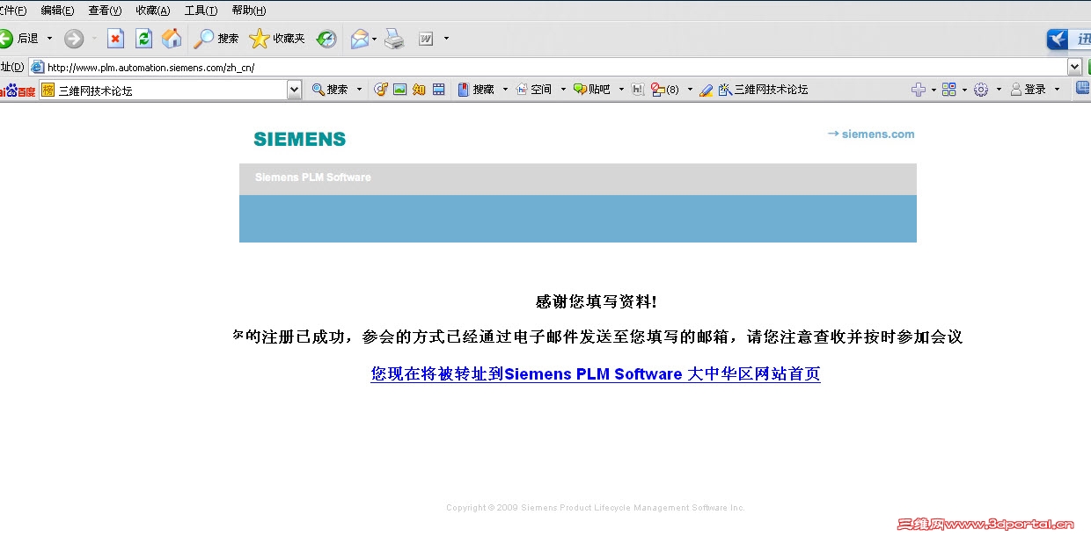Image resolution: width=1091 pixels, height=536 pixels.
Task: Click the Baidu toolbar video film icon
Action: (x=438, y=90)
